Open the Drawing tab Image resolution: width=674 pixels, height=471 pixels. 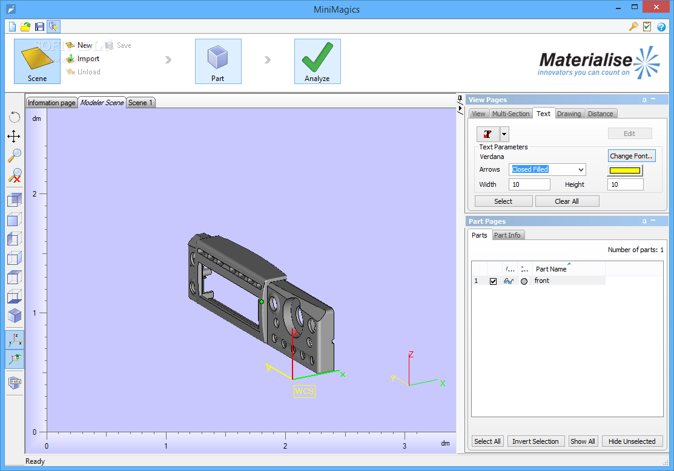(569, 114)
